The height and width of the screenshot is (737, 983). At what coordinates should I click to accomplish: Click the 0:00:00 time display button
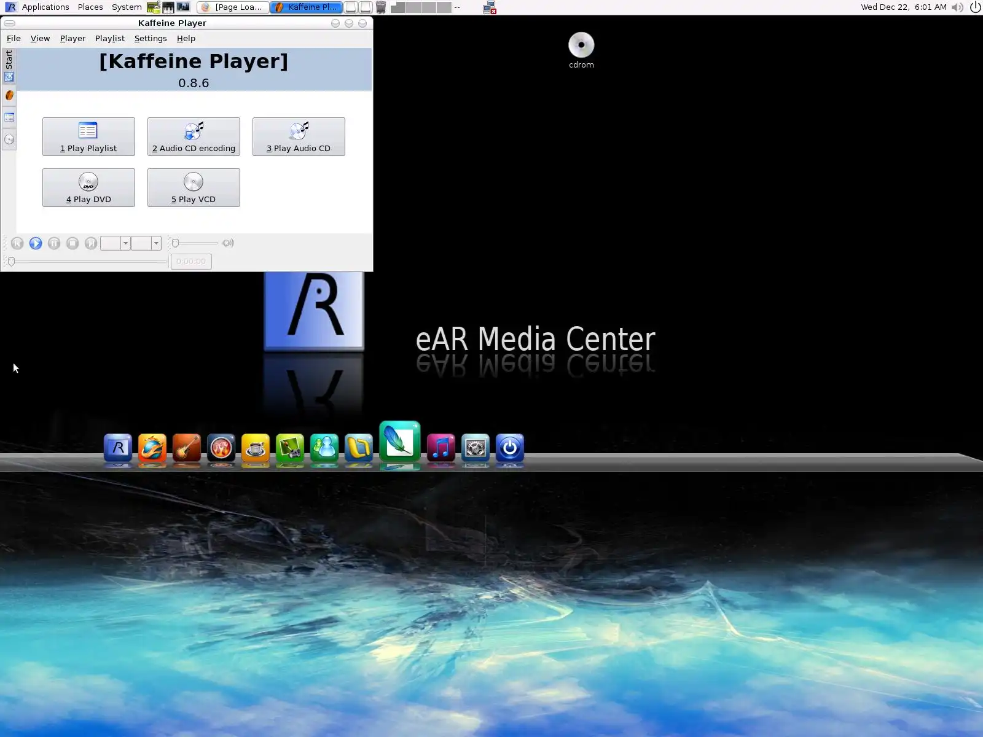[191, 262]
